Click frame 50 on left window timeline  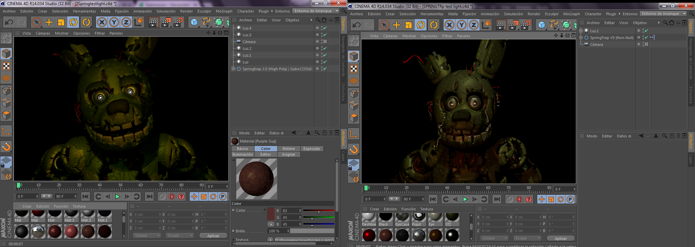click(120, 186)
